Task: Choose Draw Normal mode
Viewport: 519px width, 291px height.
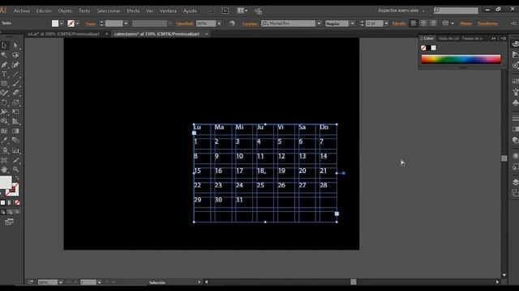Action: pyautogui.click(x=3, y=212)
